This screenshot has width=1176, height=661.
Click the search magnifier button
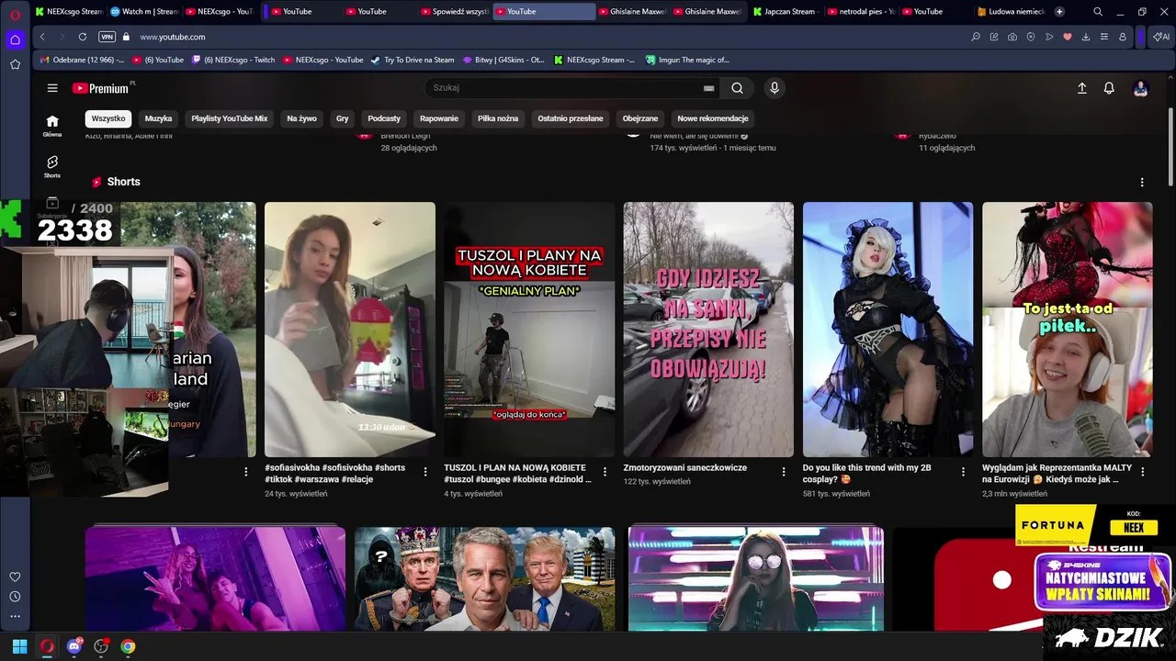tap(737, 88)
